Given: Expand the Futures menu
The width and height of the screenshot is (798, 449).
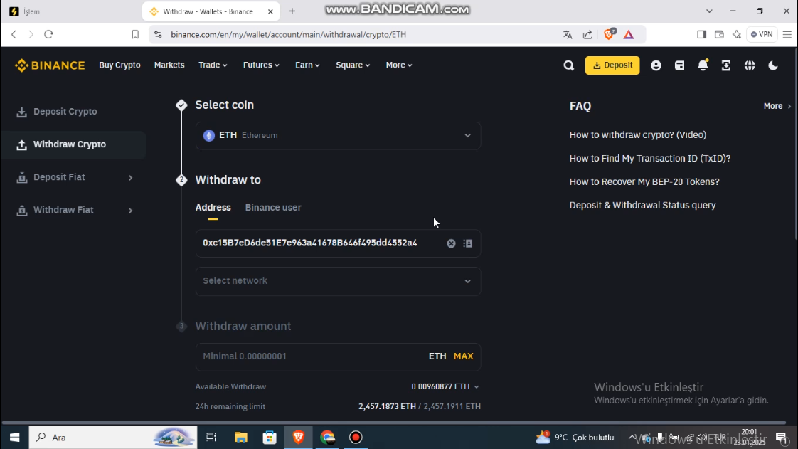Looking at the screenshot, I should point(261,65).
